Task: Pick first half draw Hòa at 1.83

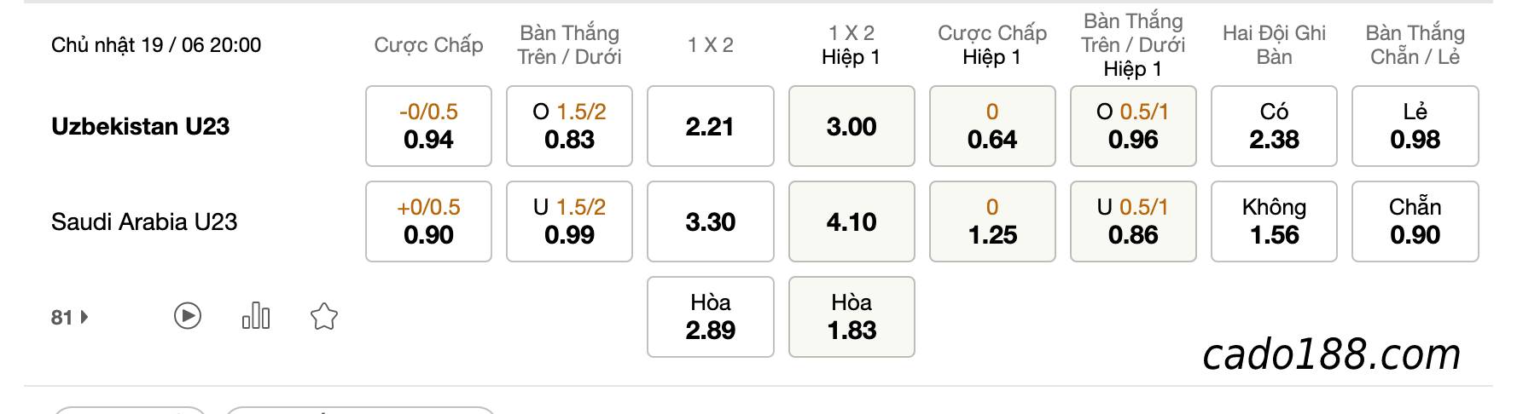Action: click(851, 317)
